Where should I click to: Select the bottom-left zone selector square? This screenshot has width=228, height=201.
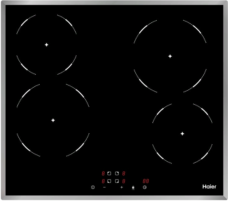coord(109,181)
